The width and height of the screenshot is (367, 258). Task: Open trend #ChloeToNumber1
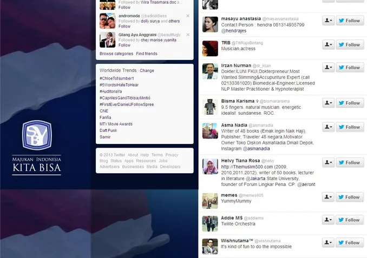click(x=117, y=78)
